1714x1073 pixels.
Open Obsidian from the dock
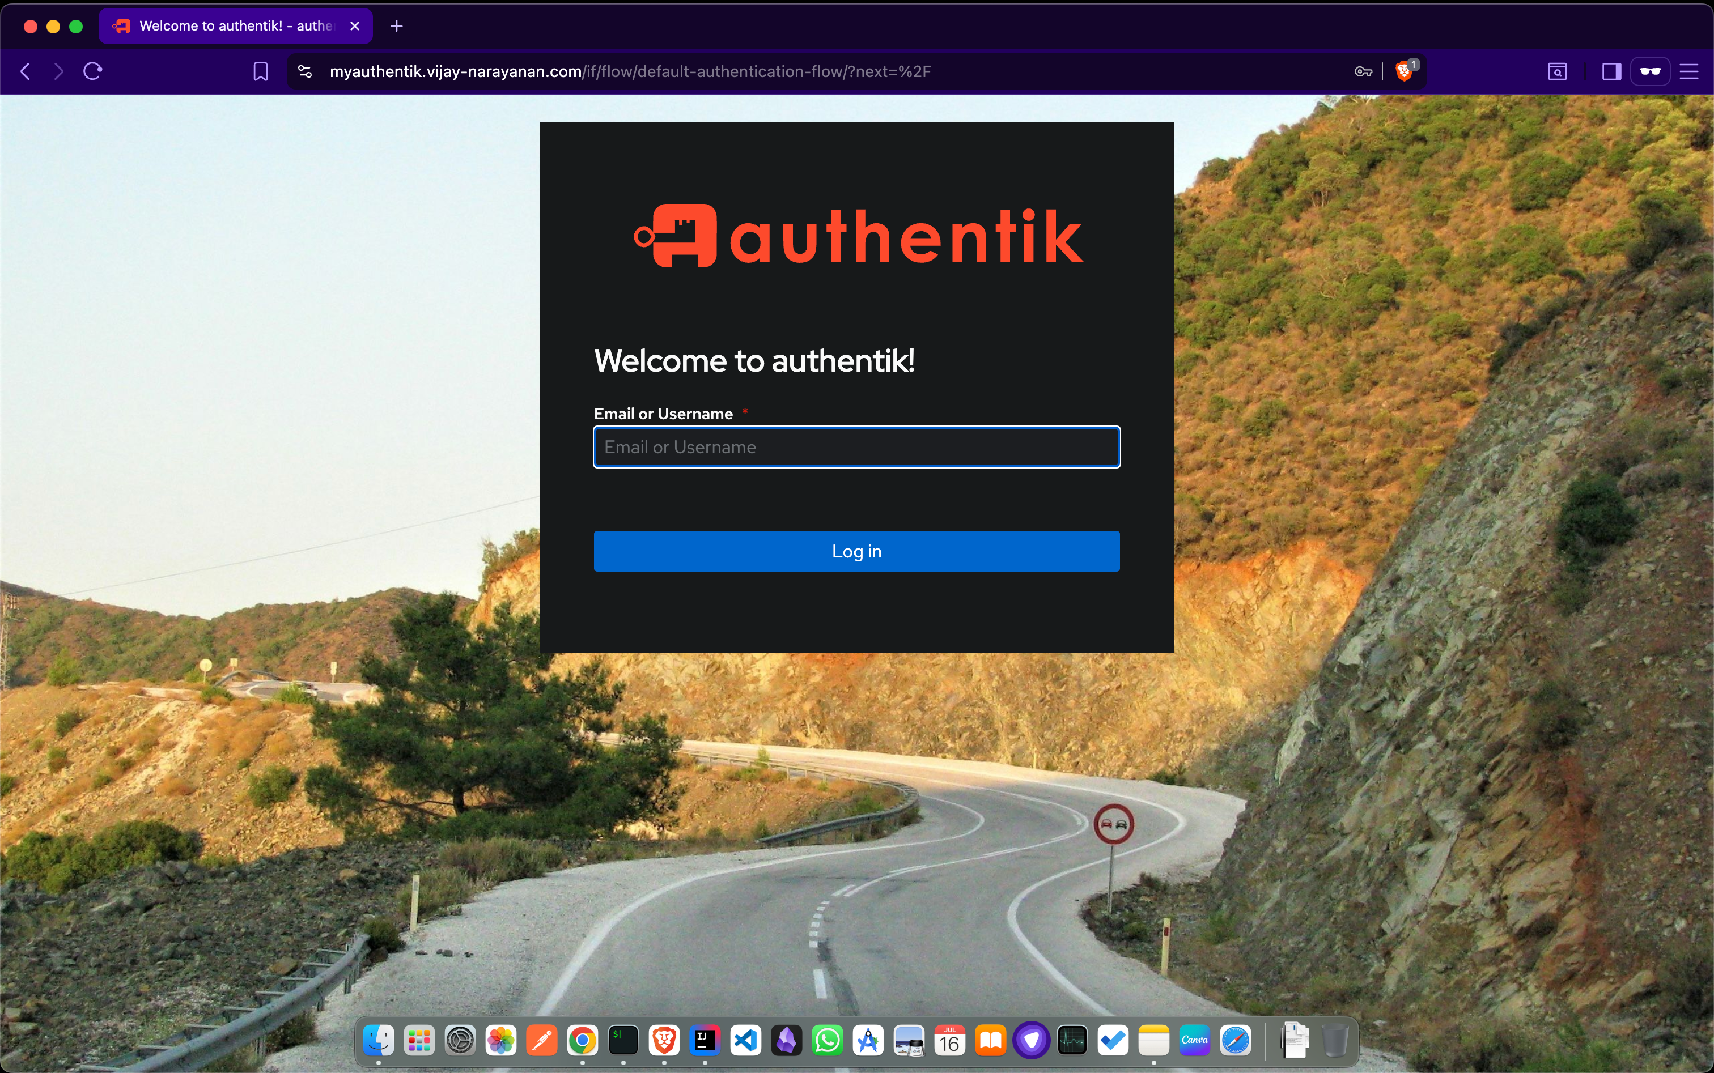tap(787, 1040)
